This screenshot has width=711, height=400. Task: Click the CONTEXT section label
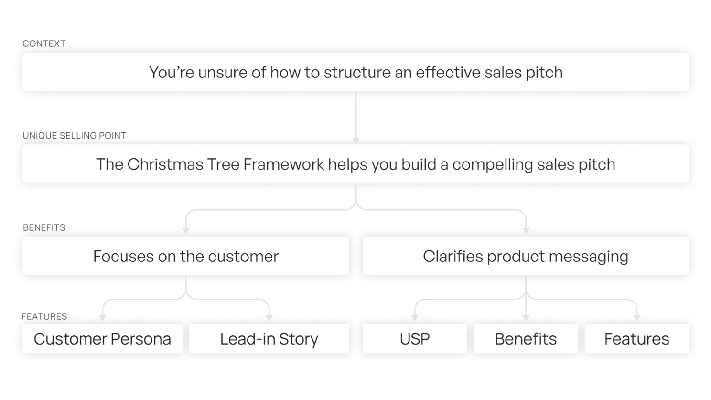[44, 43]
